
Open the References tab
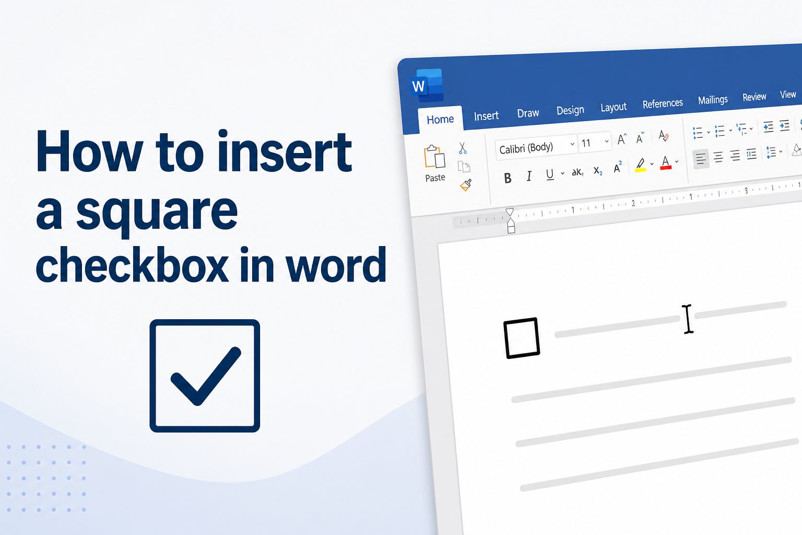point(663,103)
